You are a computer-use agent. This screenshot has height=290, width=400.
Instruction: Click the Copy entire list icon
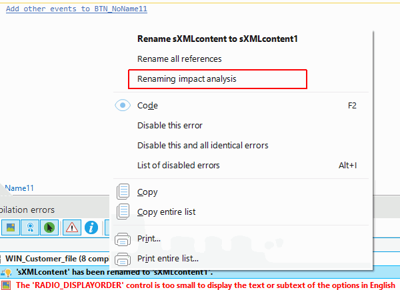tap(123, 212)
